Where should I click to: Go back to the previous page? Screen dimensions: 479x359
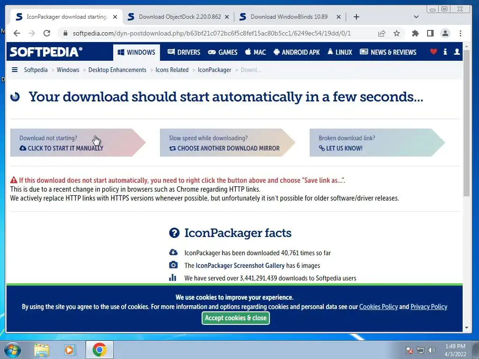click(x=17, y=33)
